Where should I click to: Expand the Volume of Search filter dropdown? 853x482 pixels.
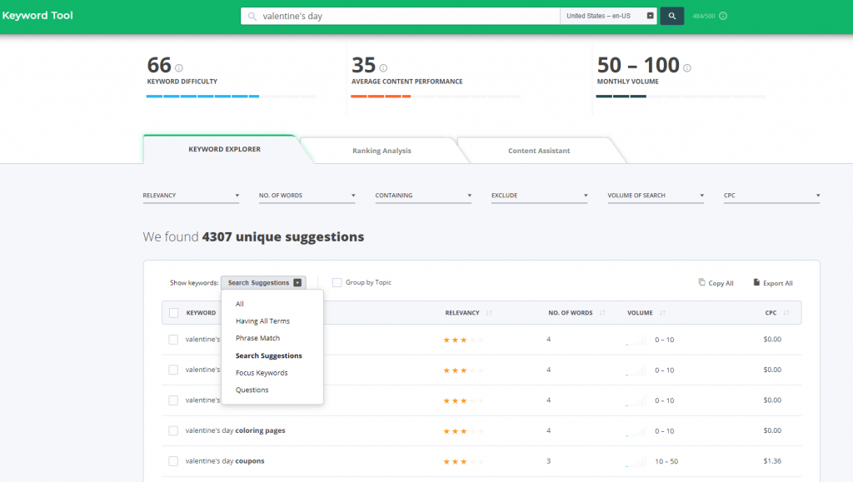(x=656, y=196)
